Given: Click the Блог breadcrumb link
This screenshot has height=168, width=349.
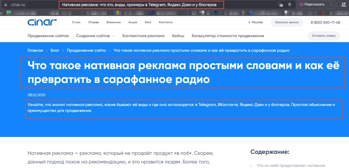Looking at the screenshot, I should pyautogui.click(x=55, y=50).
